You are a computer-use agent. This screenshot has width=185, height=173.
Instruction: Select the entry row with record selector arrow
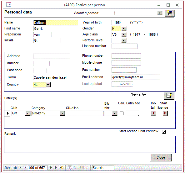tap(7, 113)
